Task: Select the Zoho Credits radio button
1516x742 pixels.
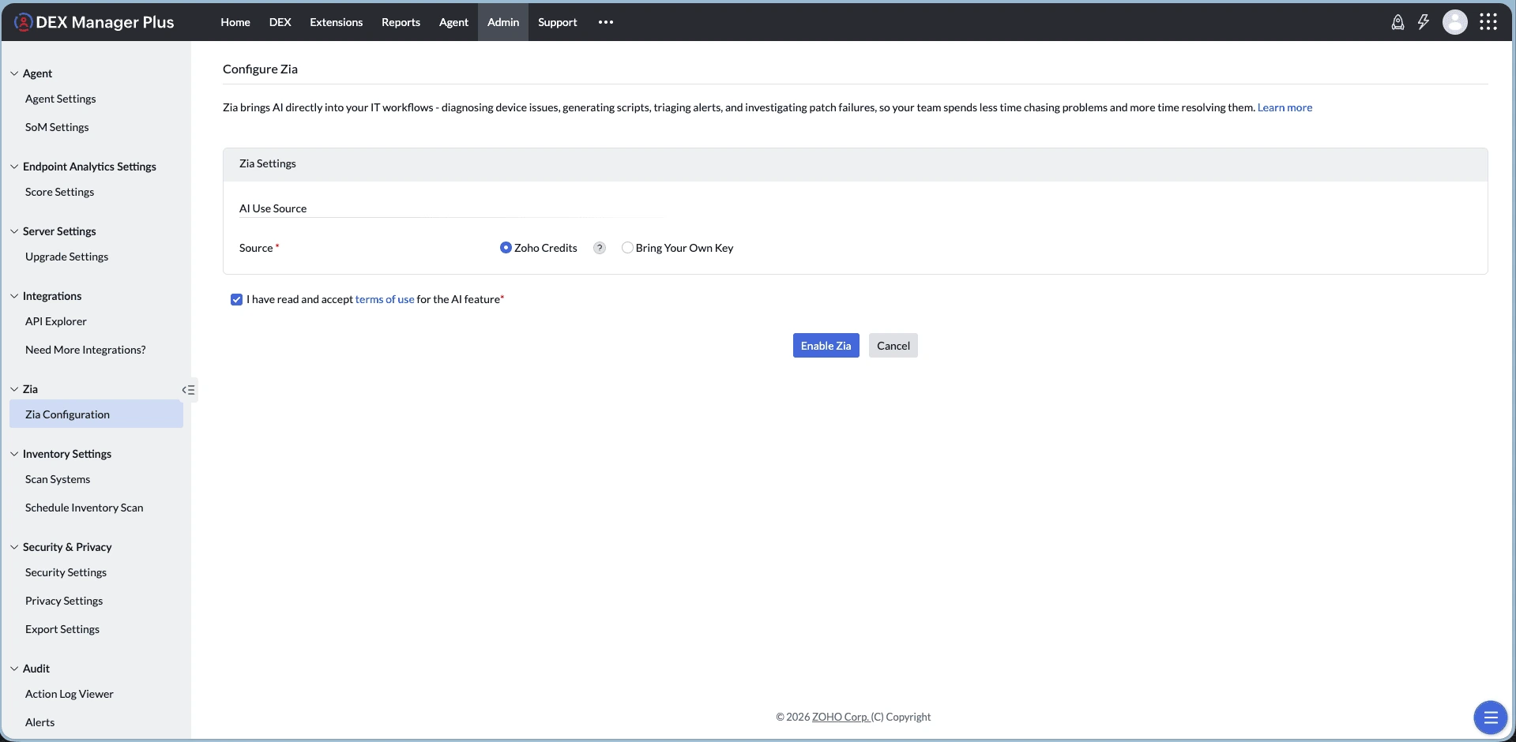Action: click(506, 248)
